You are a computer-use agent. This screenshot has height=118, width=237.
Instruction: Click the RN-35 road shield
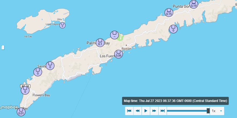click(25, 86)
